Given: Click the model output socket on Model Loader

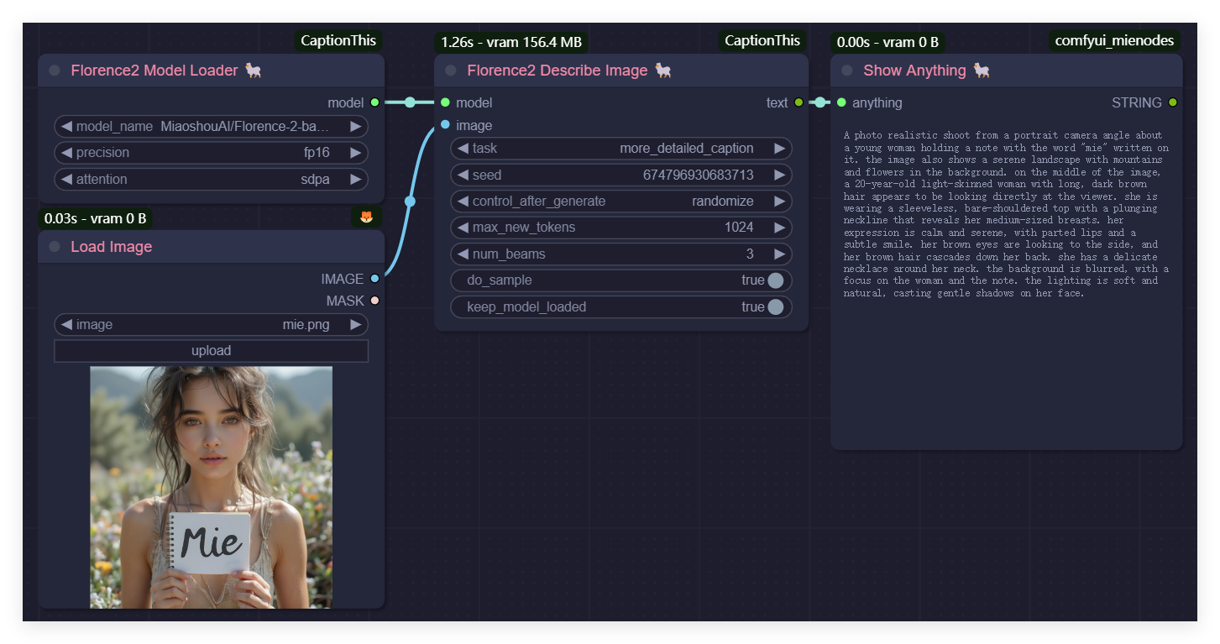Looking at the screenshot, I should tap(374, 102).
